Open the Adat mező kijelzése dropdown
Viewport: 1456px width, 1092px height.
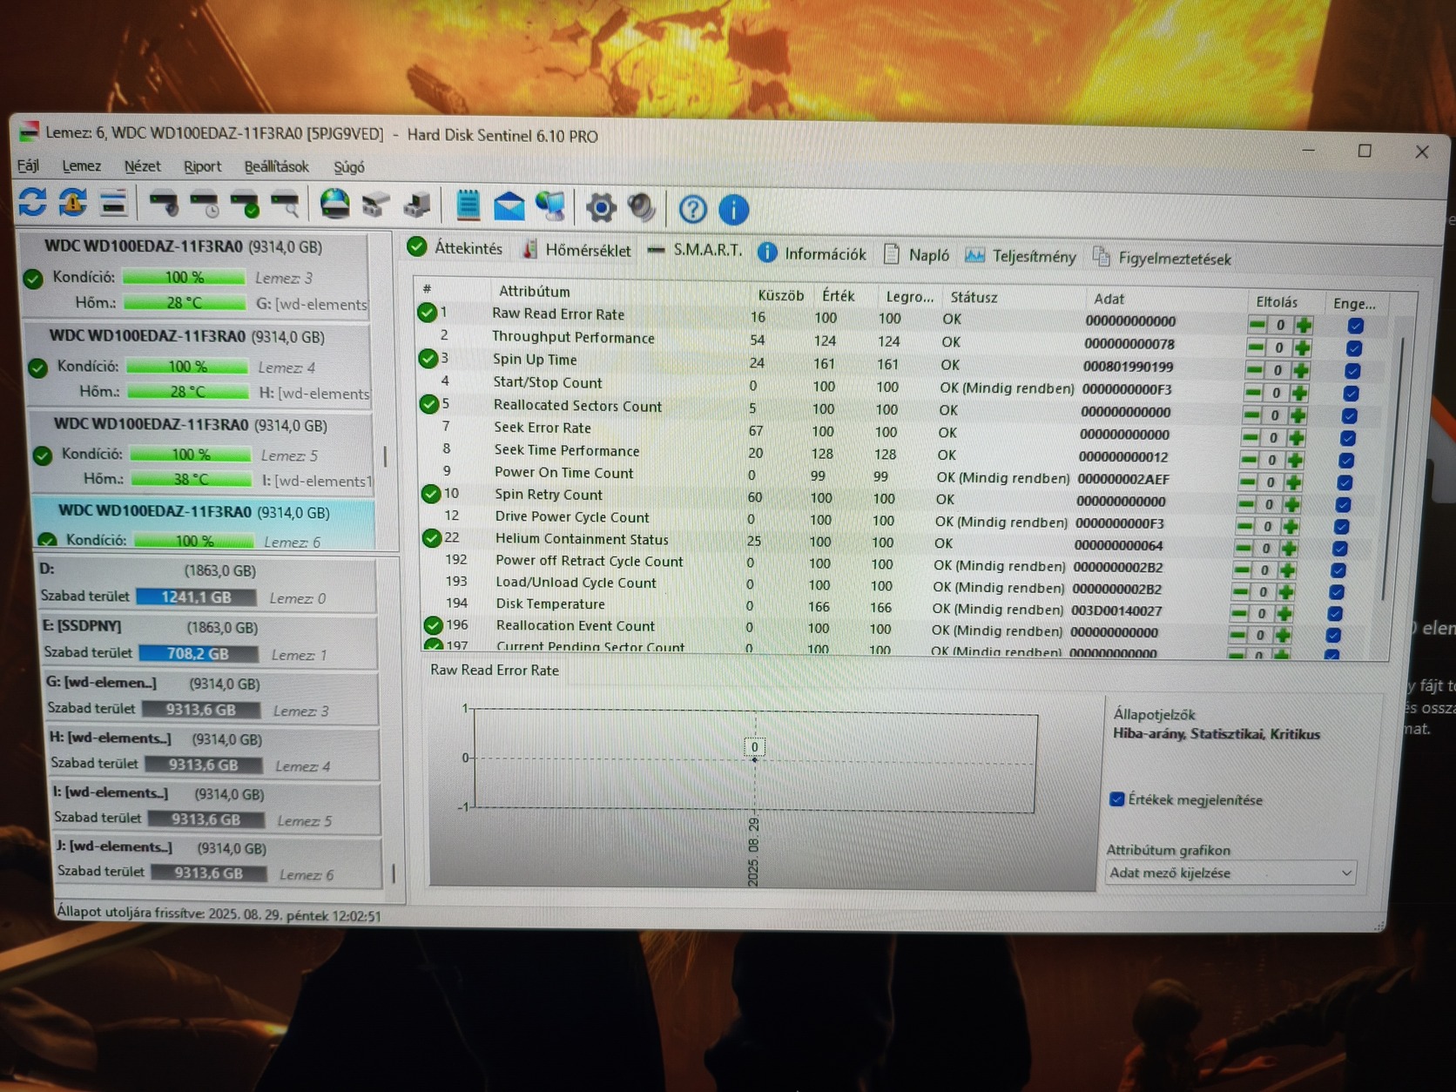tap(1230, 873)
